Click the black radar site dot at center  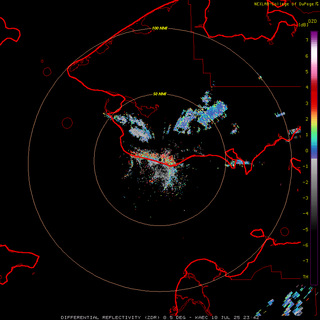160,159
